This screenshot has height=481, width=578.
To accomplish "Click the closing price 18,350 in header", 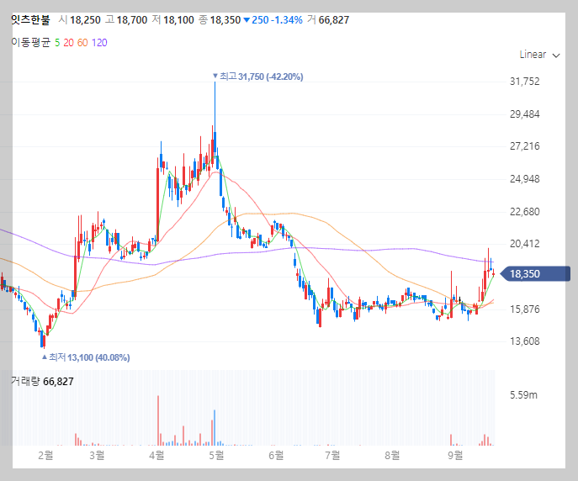I will (x=225, y=20).
